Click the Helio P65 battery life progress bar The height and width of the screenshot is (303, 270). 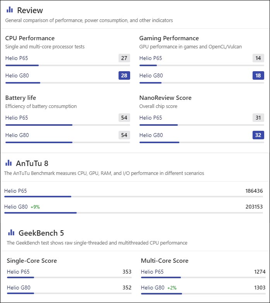(68, 125)
